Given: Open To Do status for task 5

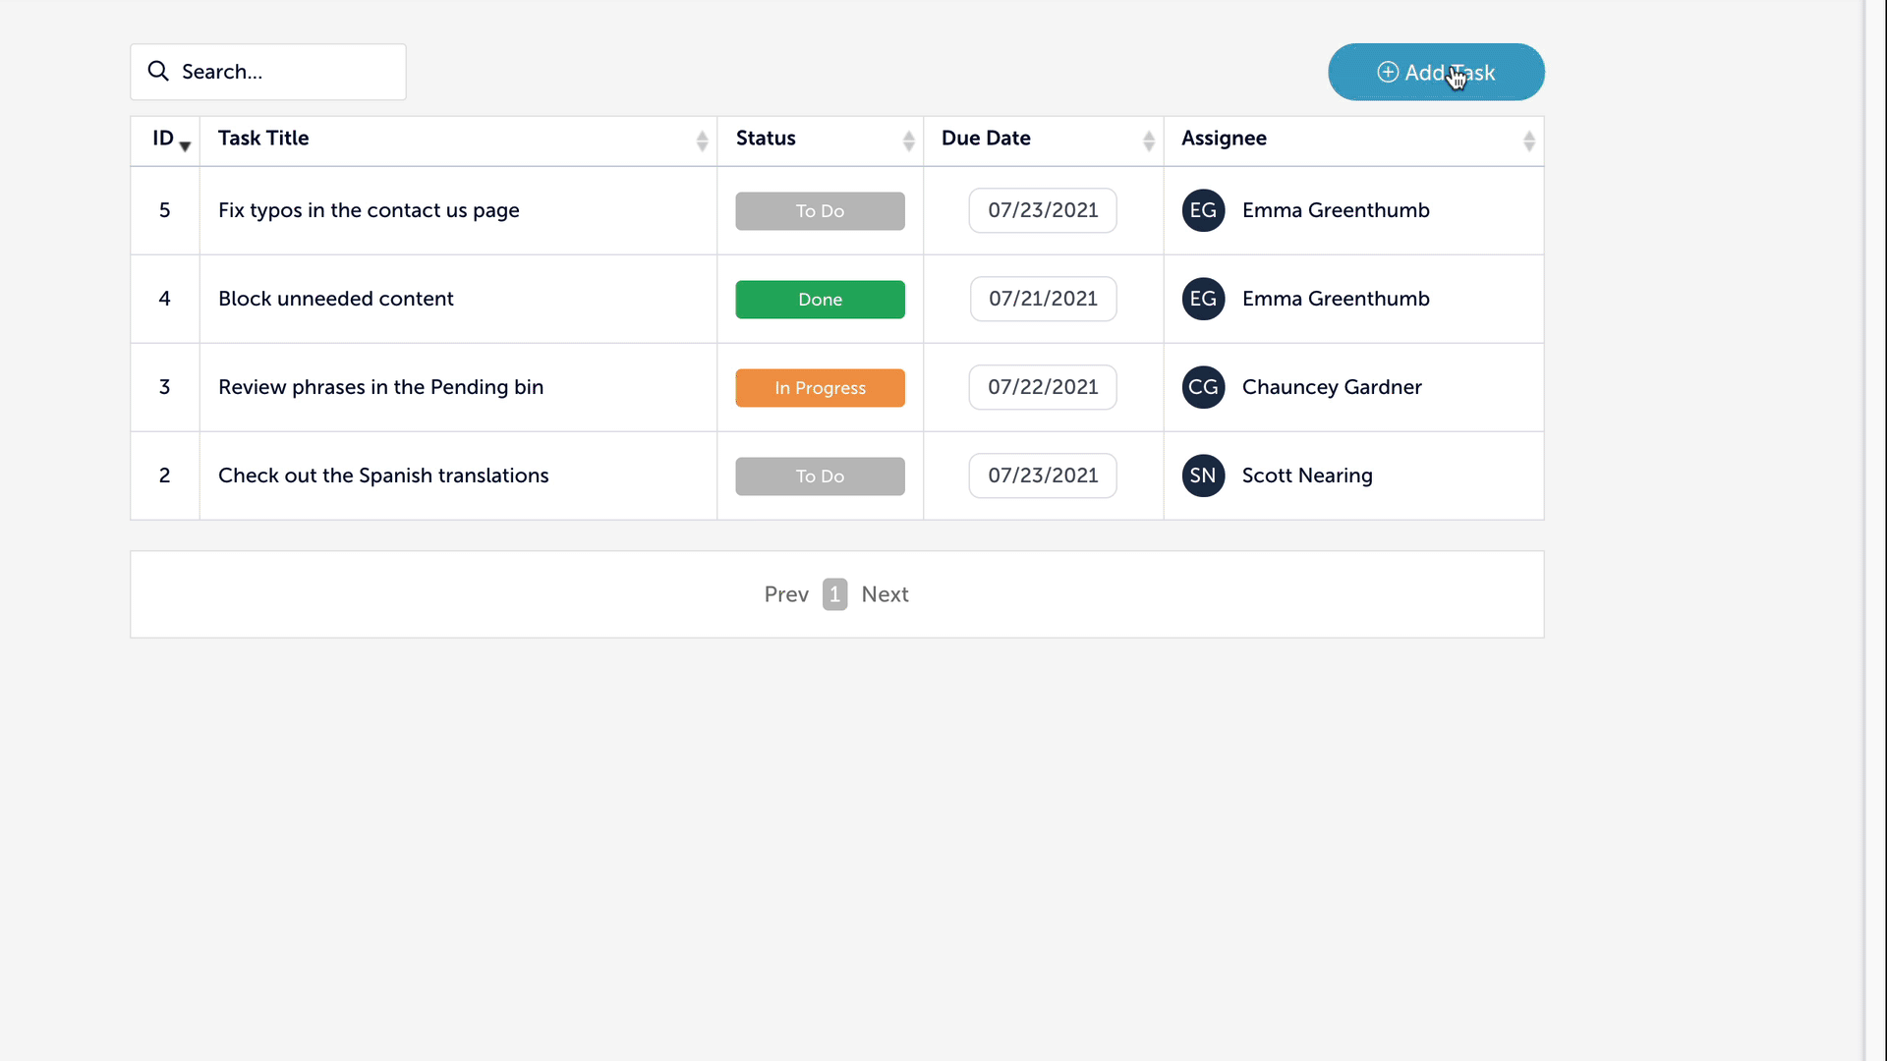Looking at the screenshot, I should 820,211.
